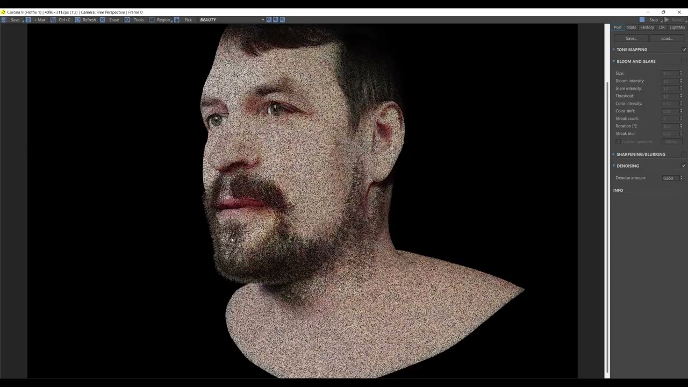Disable the Tone Mapping checkbox
Image resolution: width=688 pixels, height=387 pixels.
tap(684, 49)
